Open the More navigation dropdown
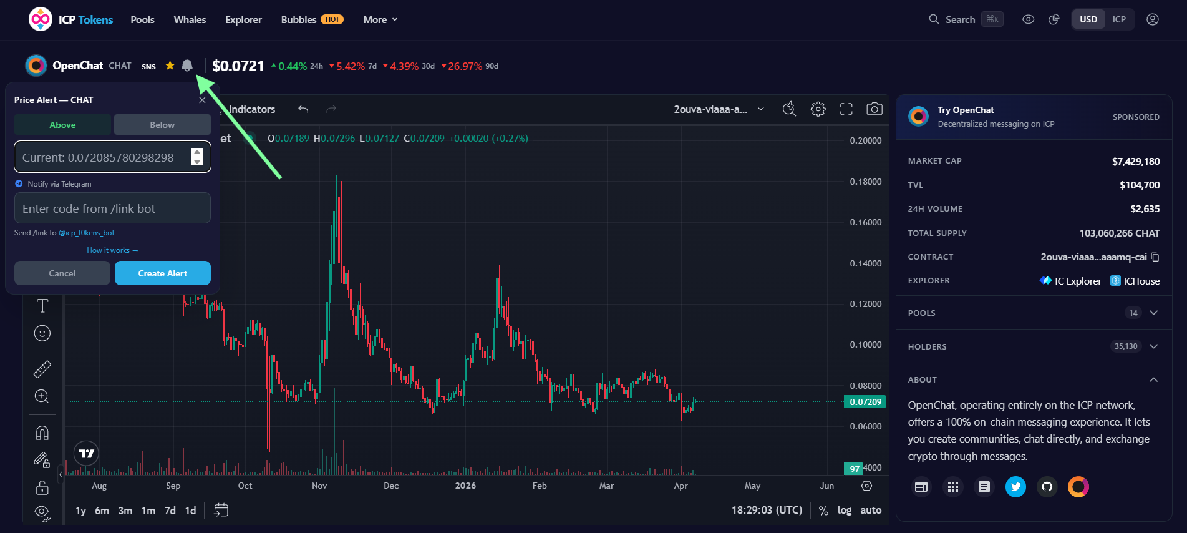The width and height of the screenshot is (1187, 533). click(x=380, y=20)
